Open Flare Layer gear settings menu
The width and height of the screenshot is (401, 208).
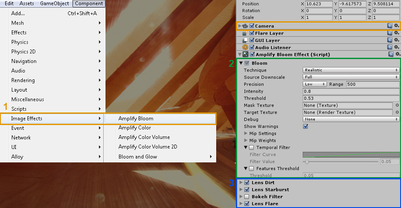(396, 33)
